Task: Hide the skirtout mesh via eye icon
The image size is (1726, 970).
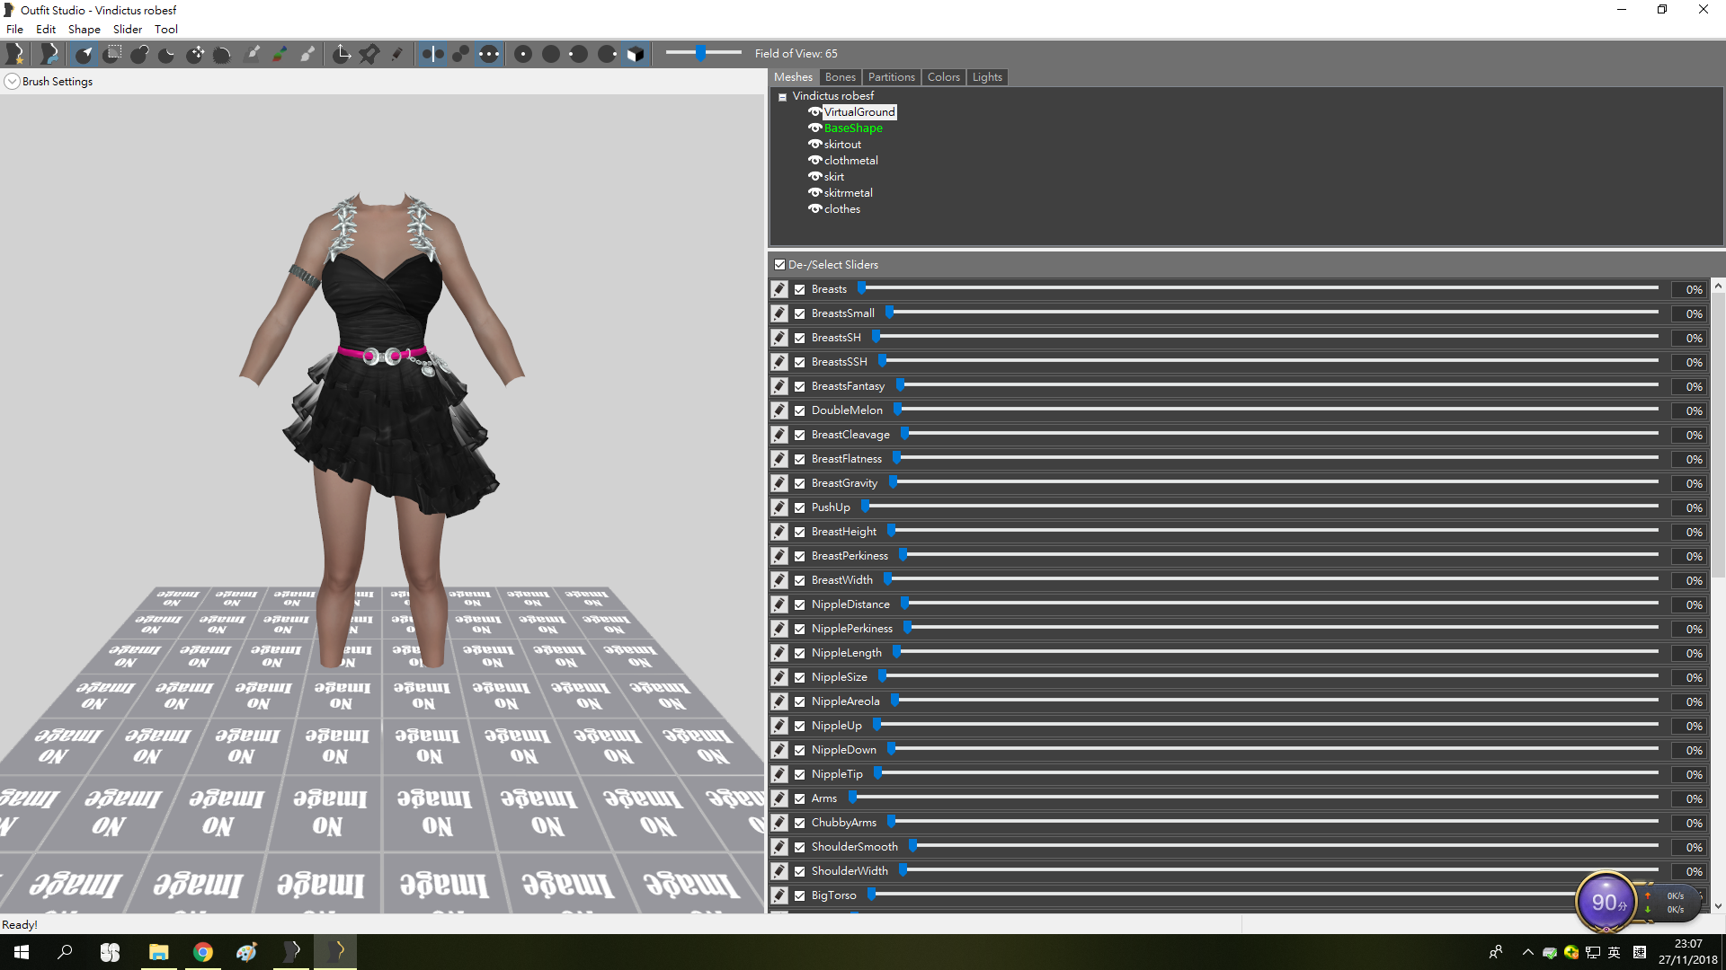Action: coord(814,144)
